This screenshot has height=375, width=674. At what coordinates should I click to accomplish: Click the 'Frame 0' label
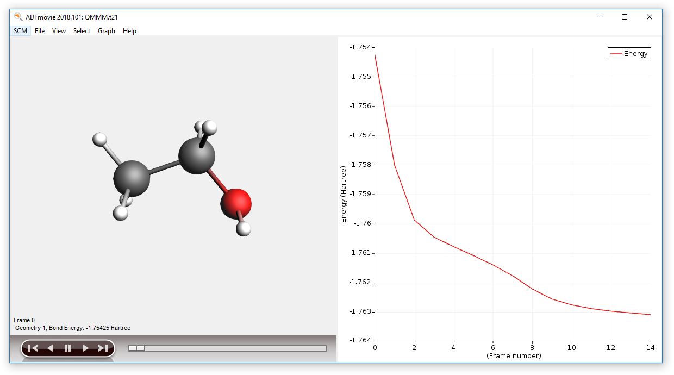24,320
